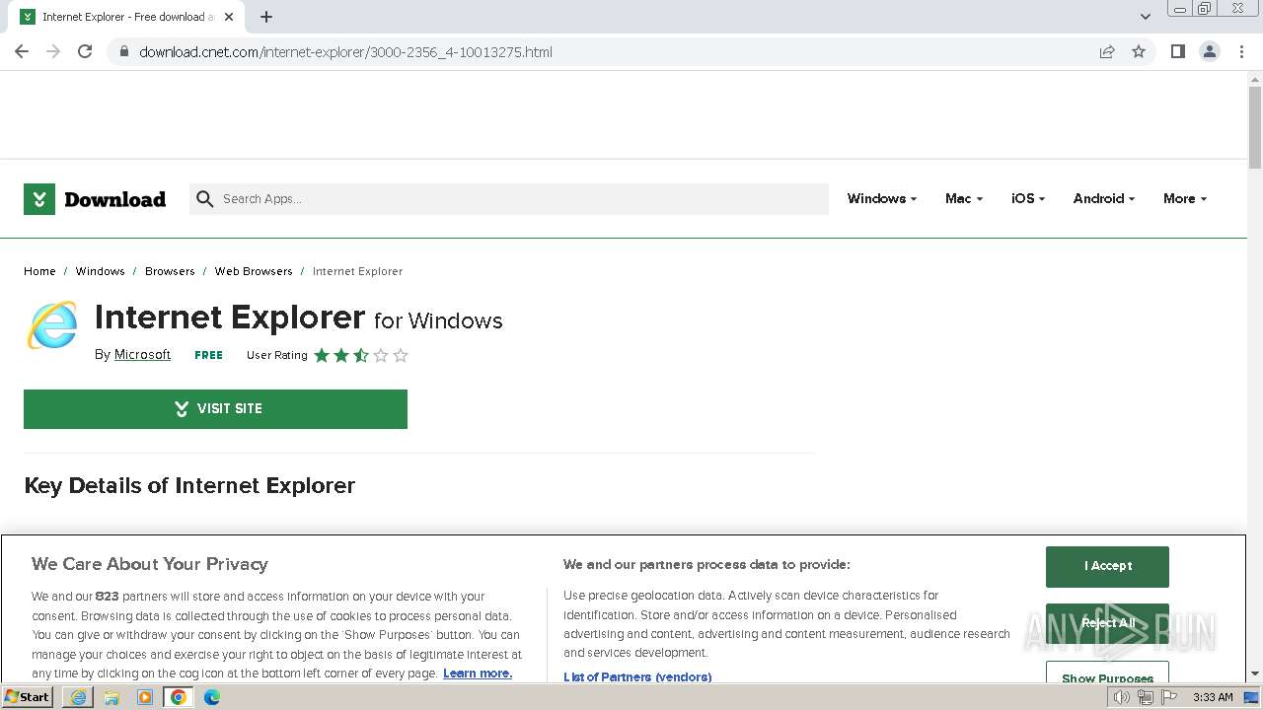Click the show desktop monitor tray icon
Screen dimensions: 1263x710
(x=1252, y=697)
